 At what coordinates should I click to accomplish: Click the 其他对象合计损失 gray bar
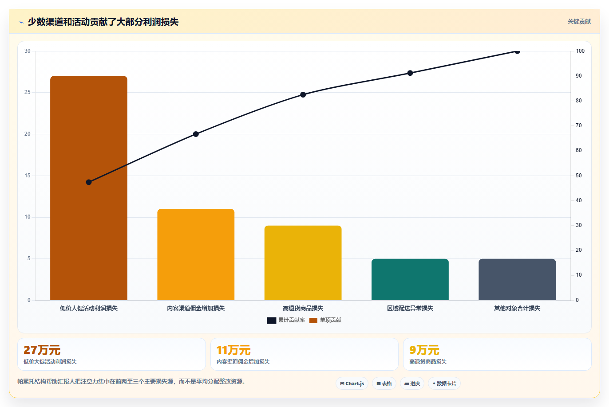[x=517, y=279]
